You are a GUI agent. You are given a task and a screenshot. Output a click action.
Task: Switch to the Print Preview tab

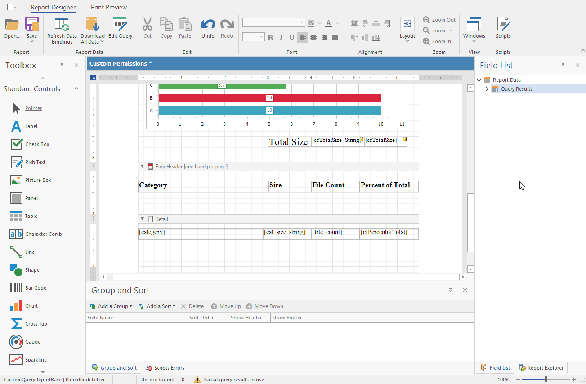click(109, 7)
